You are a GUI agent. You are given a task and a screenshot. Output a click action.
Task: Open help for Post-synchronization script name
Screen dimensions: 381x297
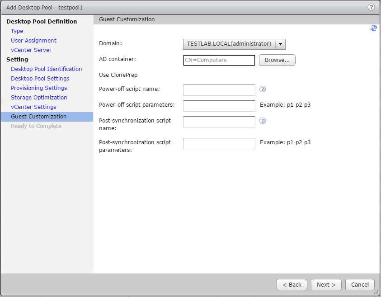pos(263,121)
